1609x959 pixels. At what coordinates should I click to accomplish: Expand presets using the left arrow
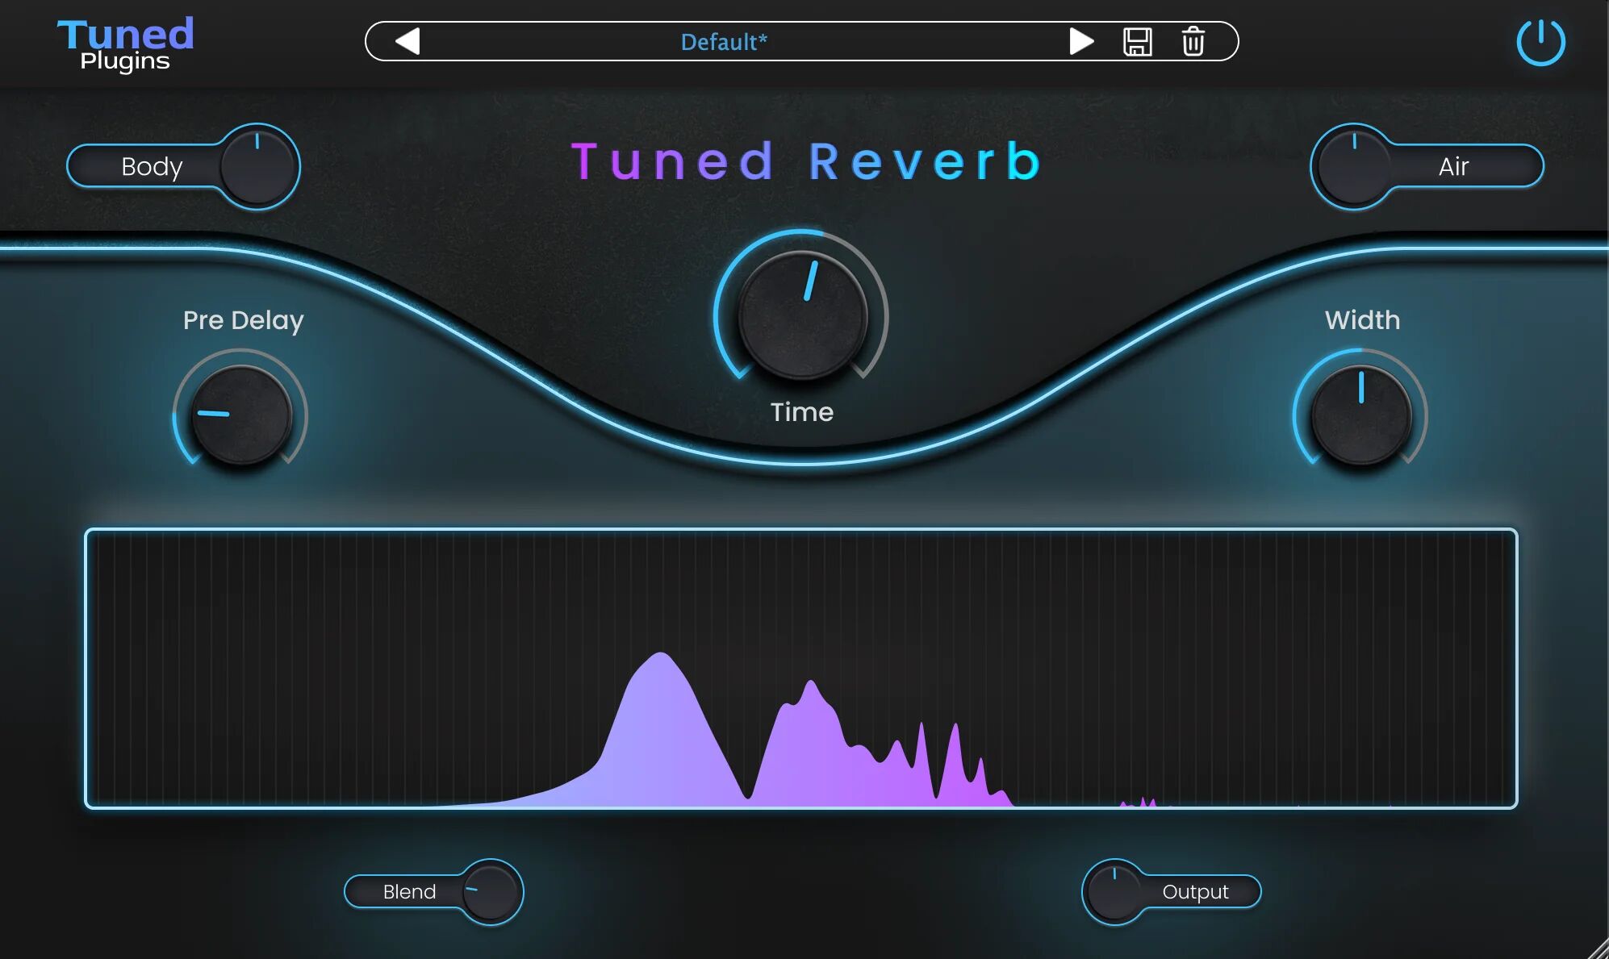pyautogui.click(x=410, y=41)
